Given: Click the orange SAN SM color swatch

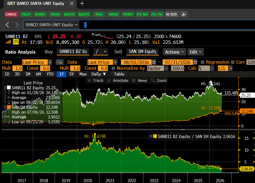Looking at the screenshot, I should pos(9,107).
